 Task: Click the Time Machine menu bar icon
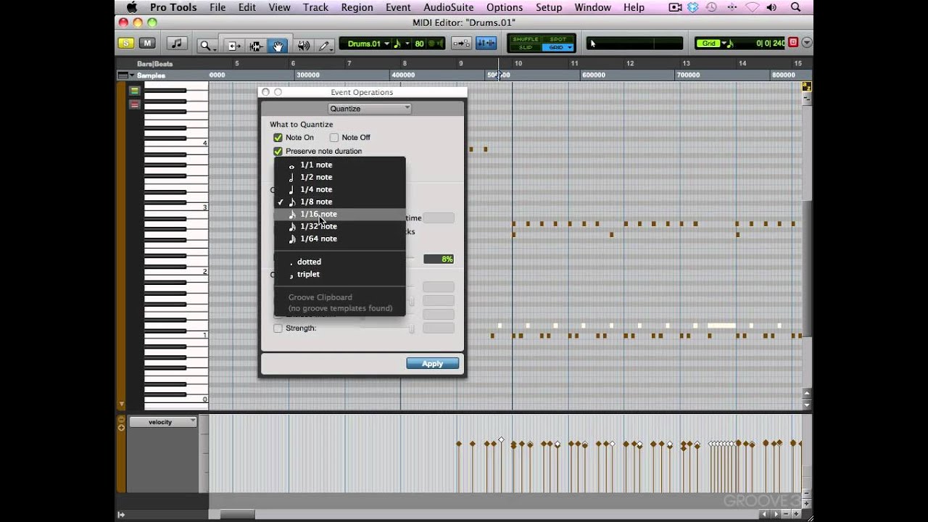coord(711,7)
